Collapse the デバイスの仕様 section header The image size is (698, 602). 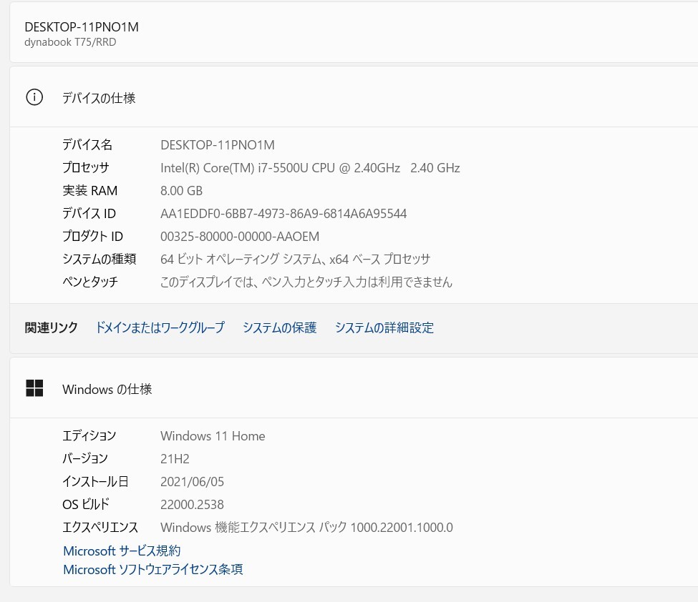point(358,98)
